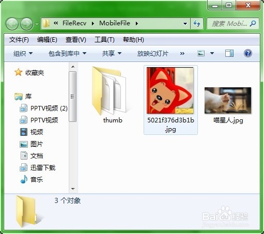Viewport: 264px width, 234px height.
Task: Click the navigation pane scrollbar thumb
Action: 73,97
